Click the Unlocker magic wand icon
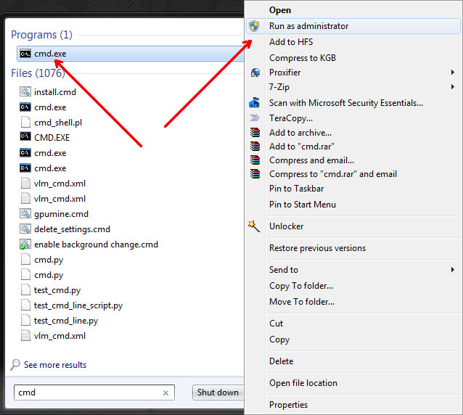463x415 pixels. [x=254, y=226]
